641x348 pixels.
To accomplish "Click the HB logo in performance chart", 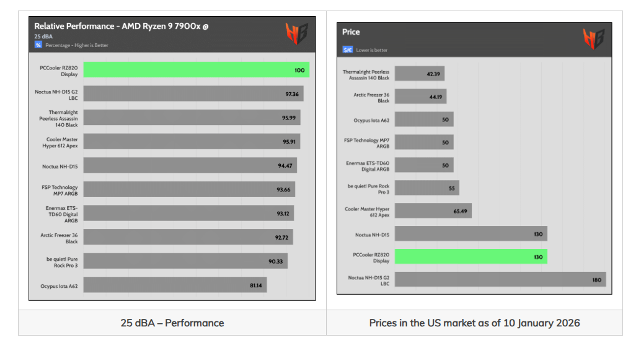I will pos(296,33).
